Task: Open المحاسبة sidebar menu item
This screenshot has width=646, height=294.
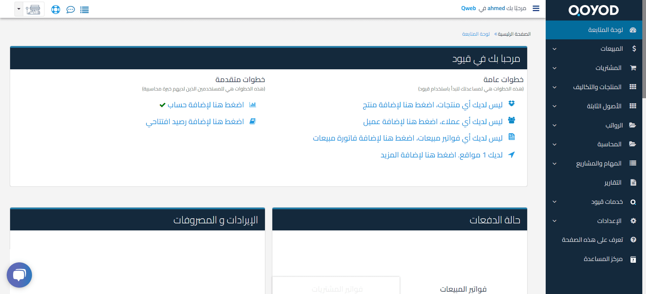Action: [x=594, y=144]
